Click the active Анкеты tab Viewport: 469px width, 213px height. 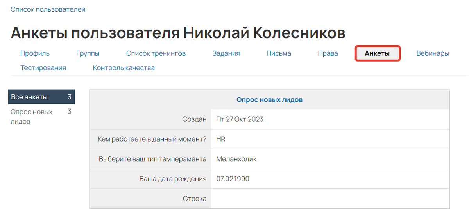tap(378, 53)
